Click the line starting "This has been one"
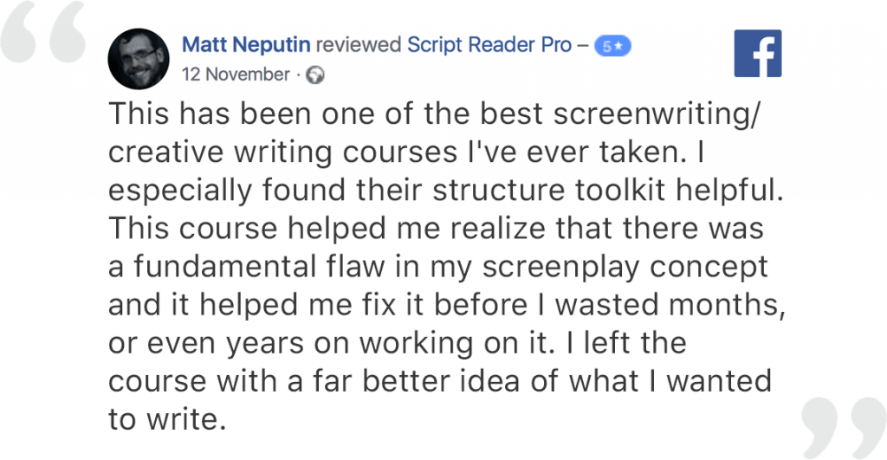Screen dimensions: 887x460 435,113
